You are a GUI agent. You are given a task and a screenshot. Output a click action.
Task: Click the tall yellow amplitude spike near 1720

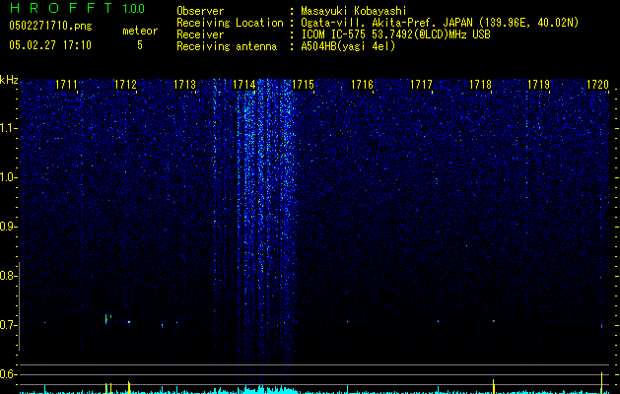pyautogui.click(x=601, y=382)
